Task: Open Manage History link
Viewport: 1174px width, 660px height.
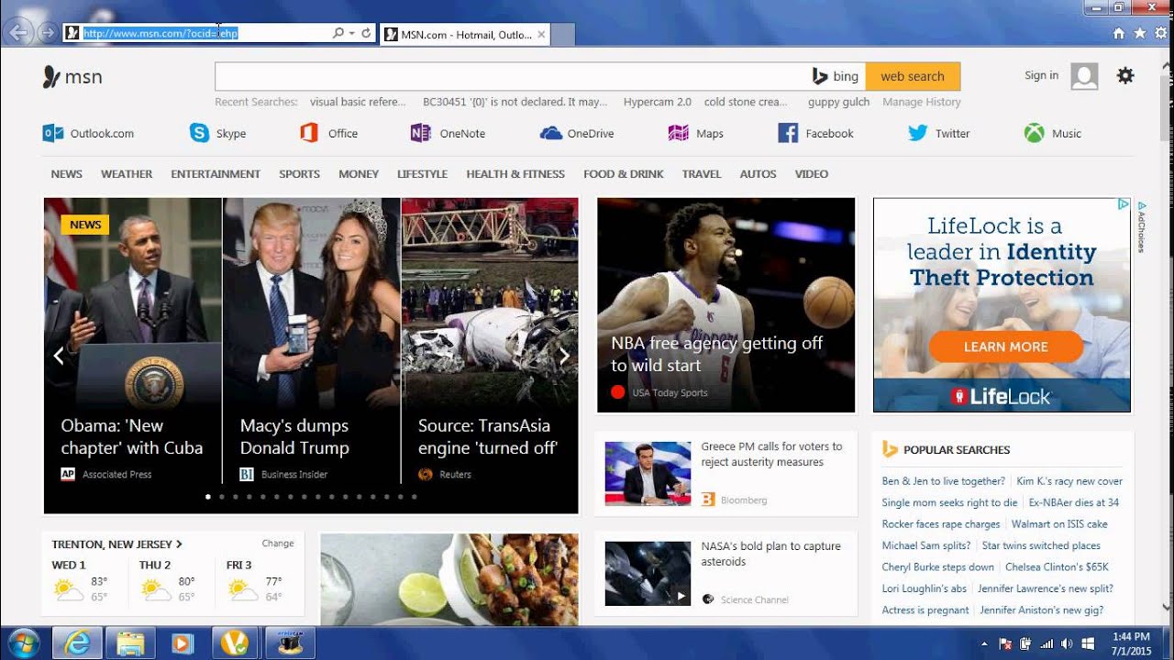Action: coord(922,102)
